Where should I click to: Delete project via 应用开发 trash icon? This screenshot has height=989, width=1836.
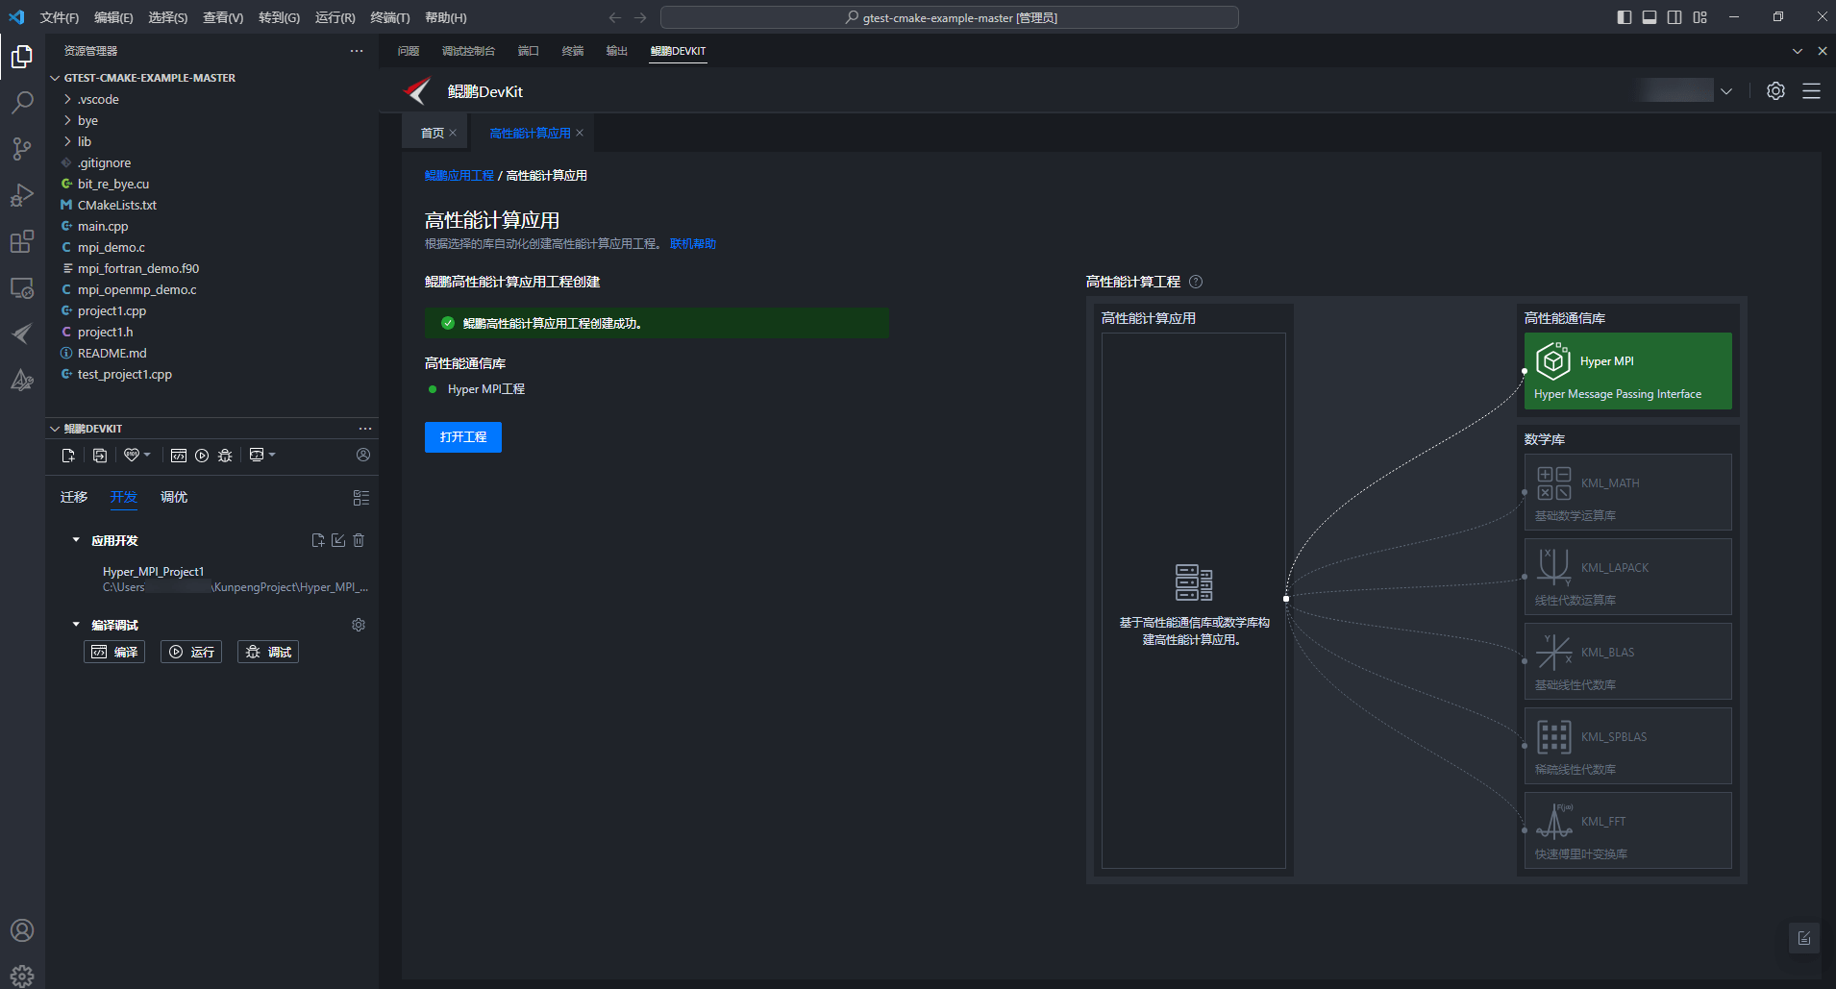(x=359, y=540)
